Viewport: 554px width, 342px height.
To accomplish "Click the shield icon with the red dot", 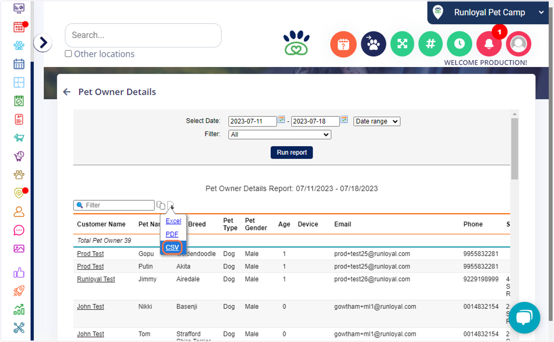I will click(x=19, y=193).
